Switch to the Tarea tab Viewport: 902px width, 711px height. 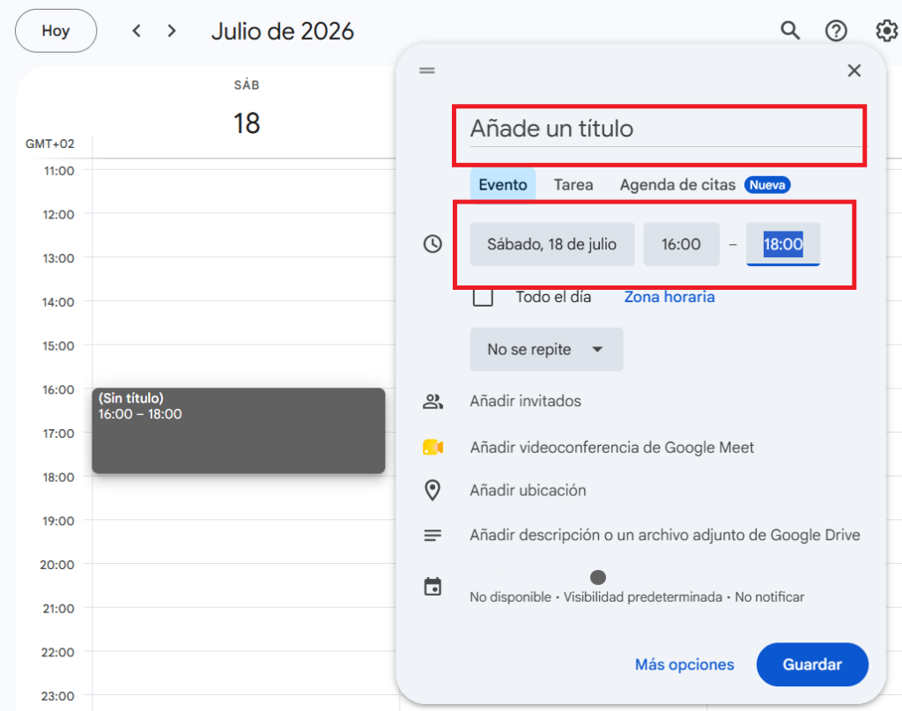[573, 185]
